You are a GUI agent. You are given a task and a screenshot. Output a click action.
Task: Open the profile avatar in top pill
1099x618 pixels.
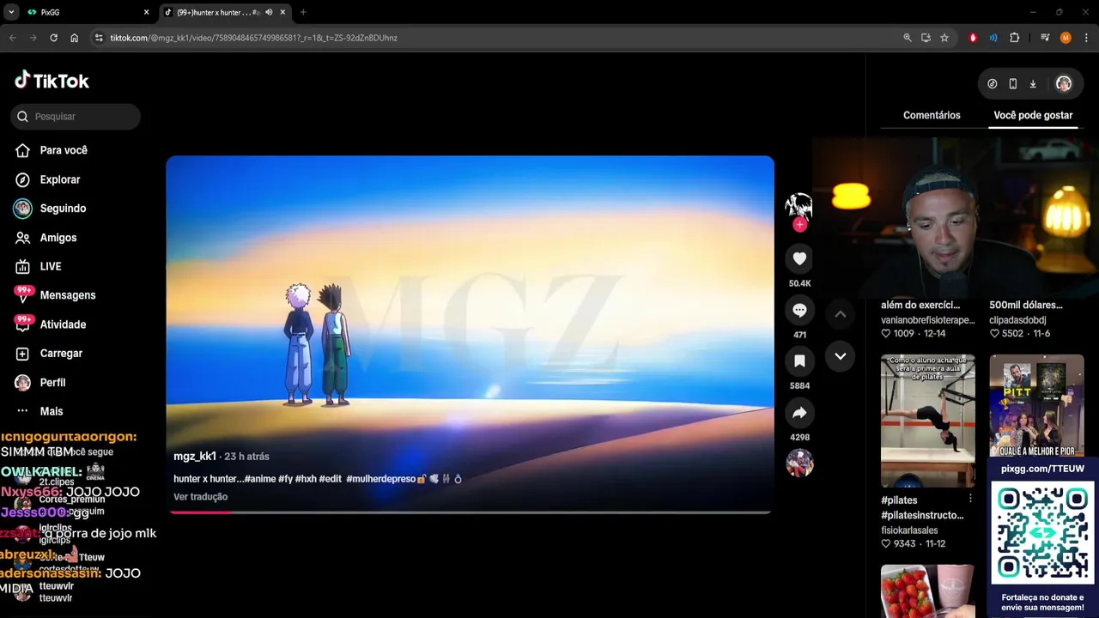click(1064, 84)
